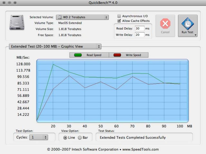This screenshot has height=154, width=206.
Task: Open the Run Test options arrow
Action: [x=195, y=35]
